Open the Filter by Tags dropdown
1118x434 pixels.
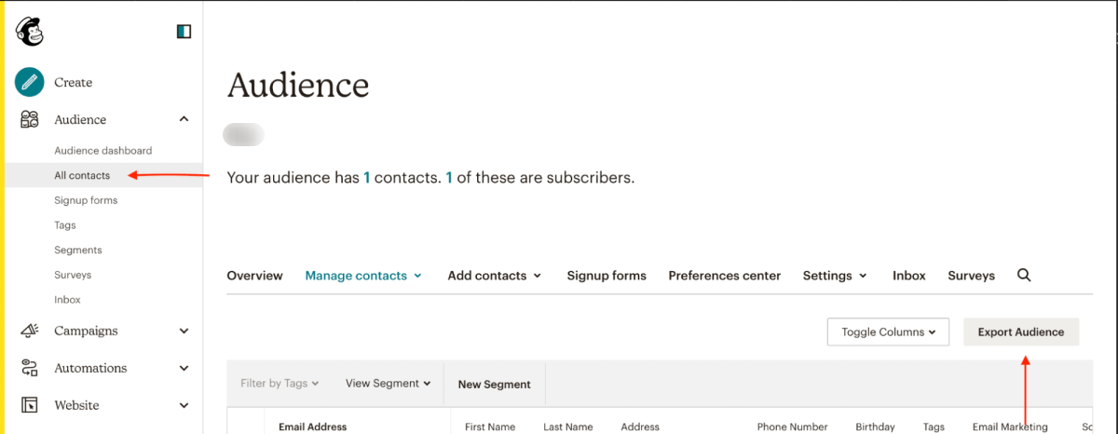click(x=279, y=383)
